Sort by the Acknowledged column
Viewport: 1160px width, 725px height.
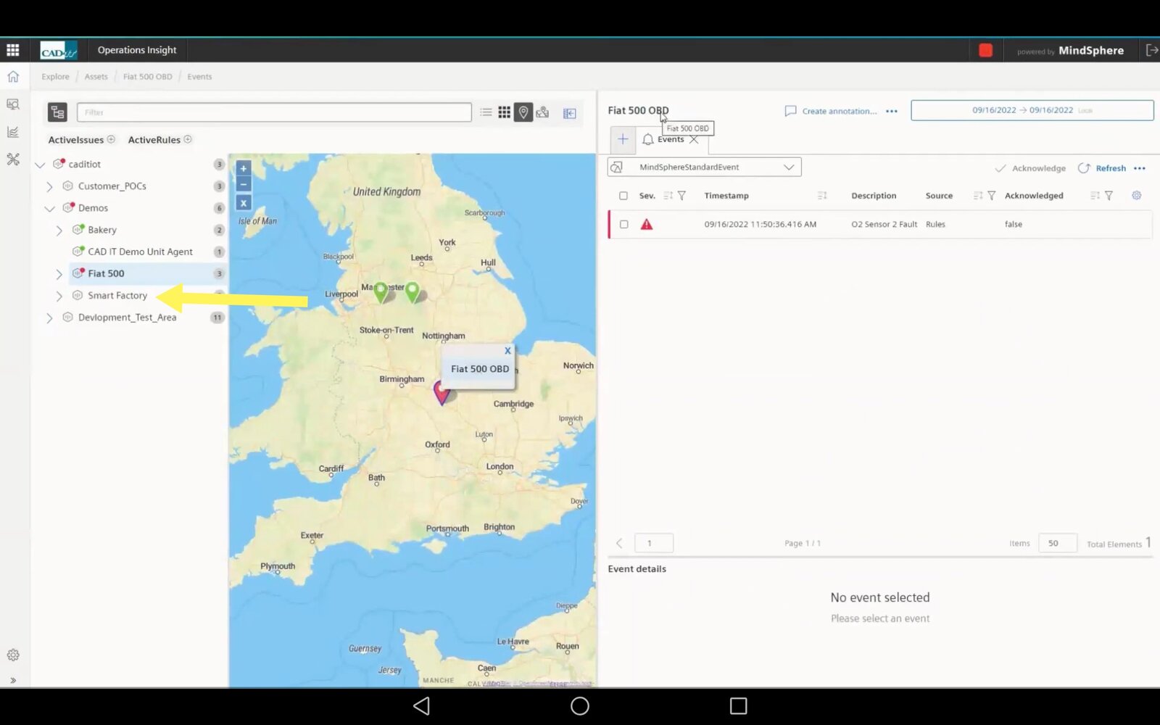[1095, 196]
